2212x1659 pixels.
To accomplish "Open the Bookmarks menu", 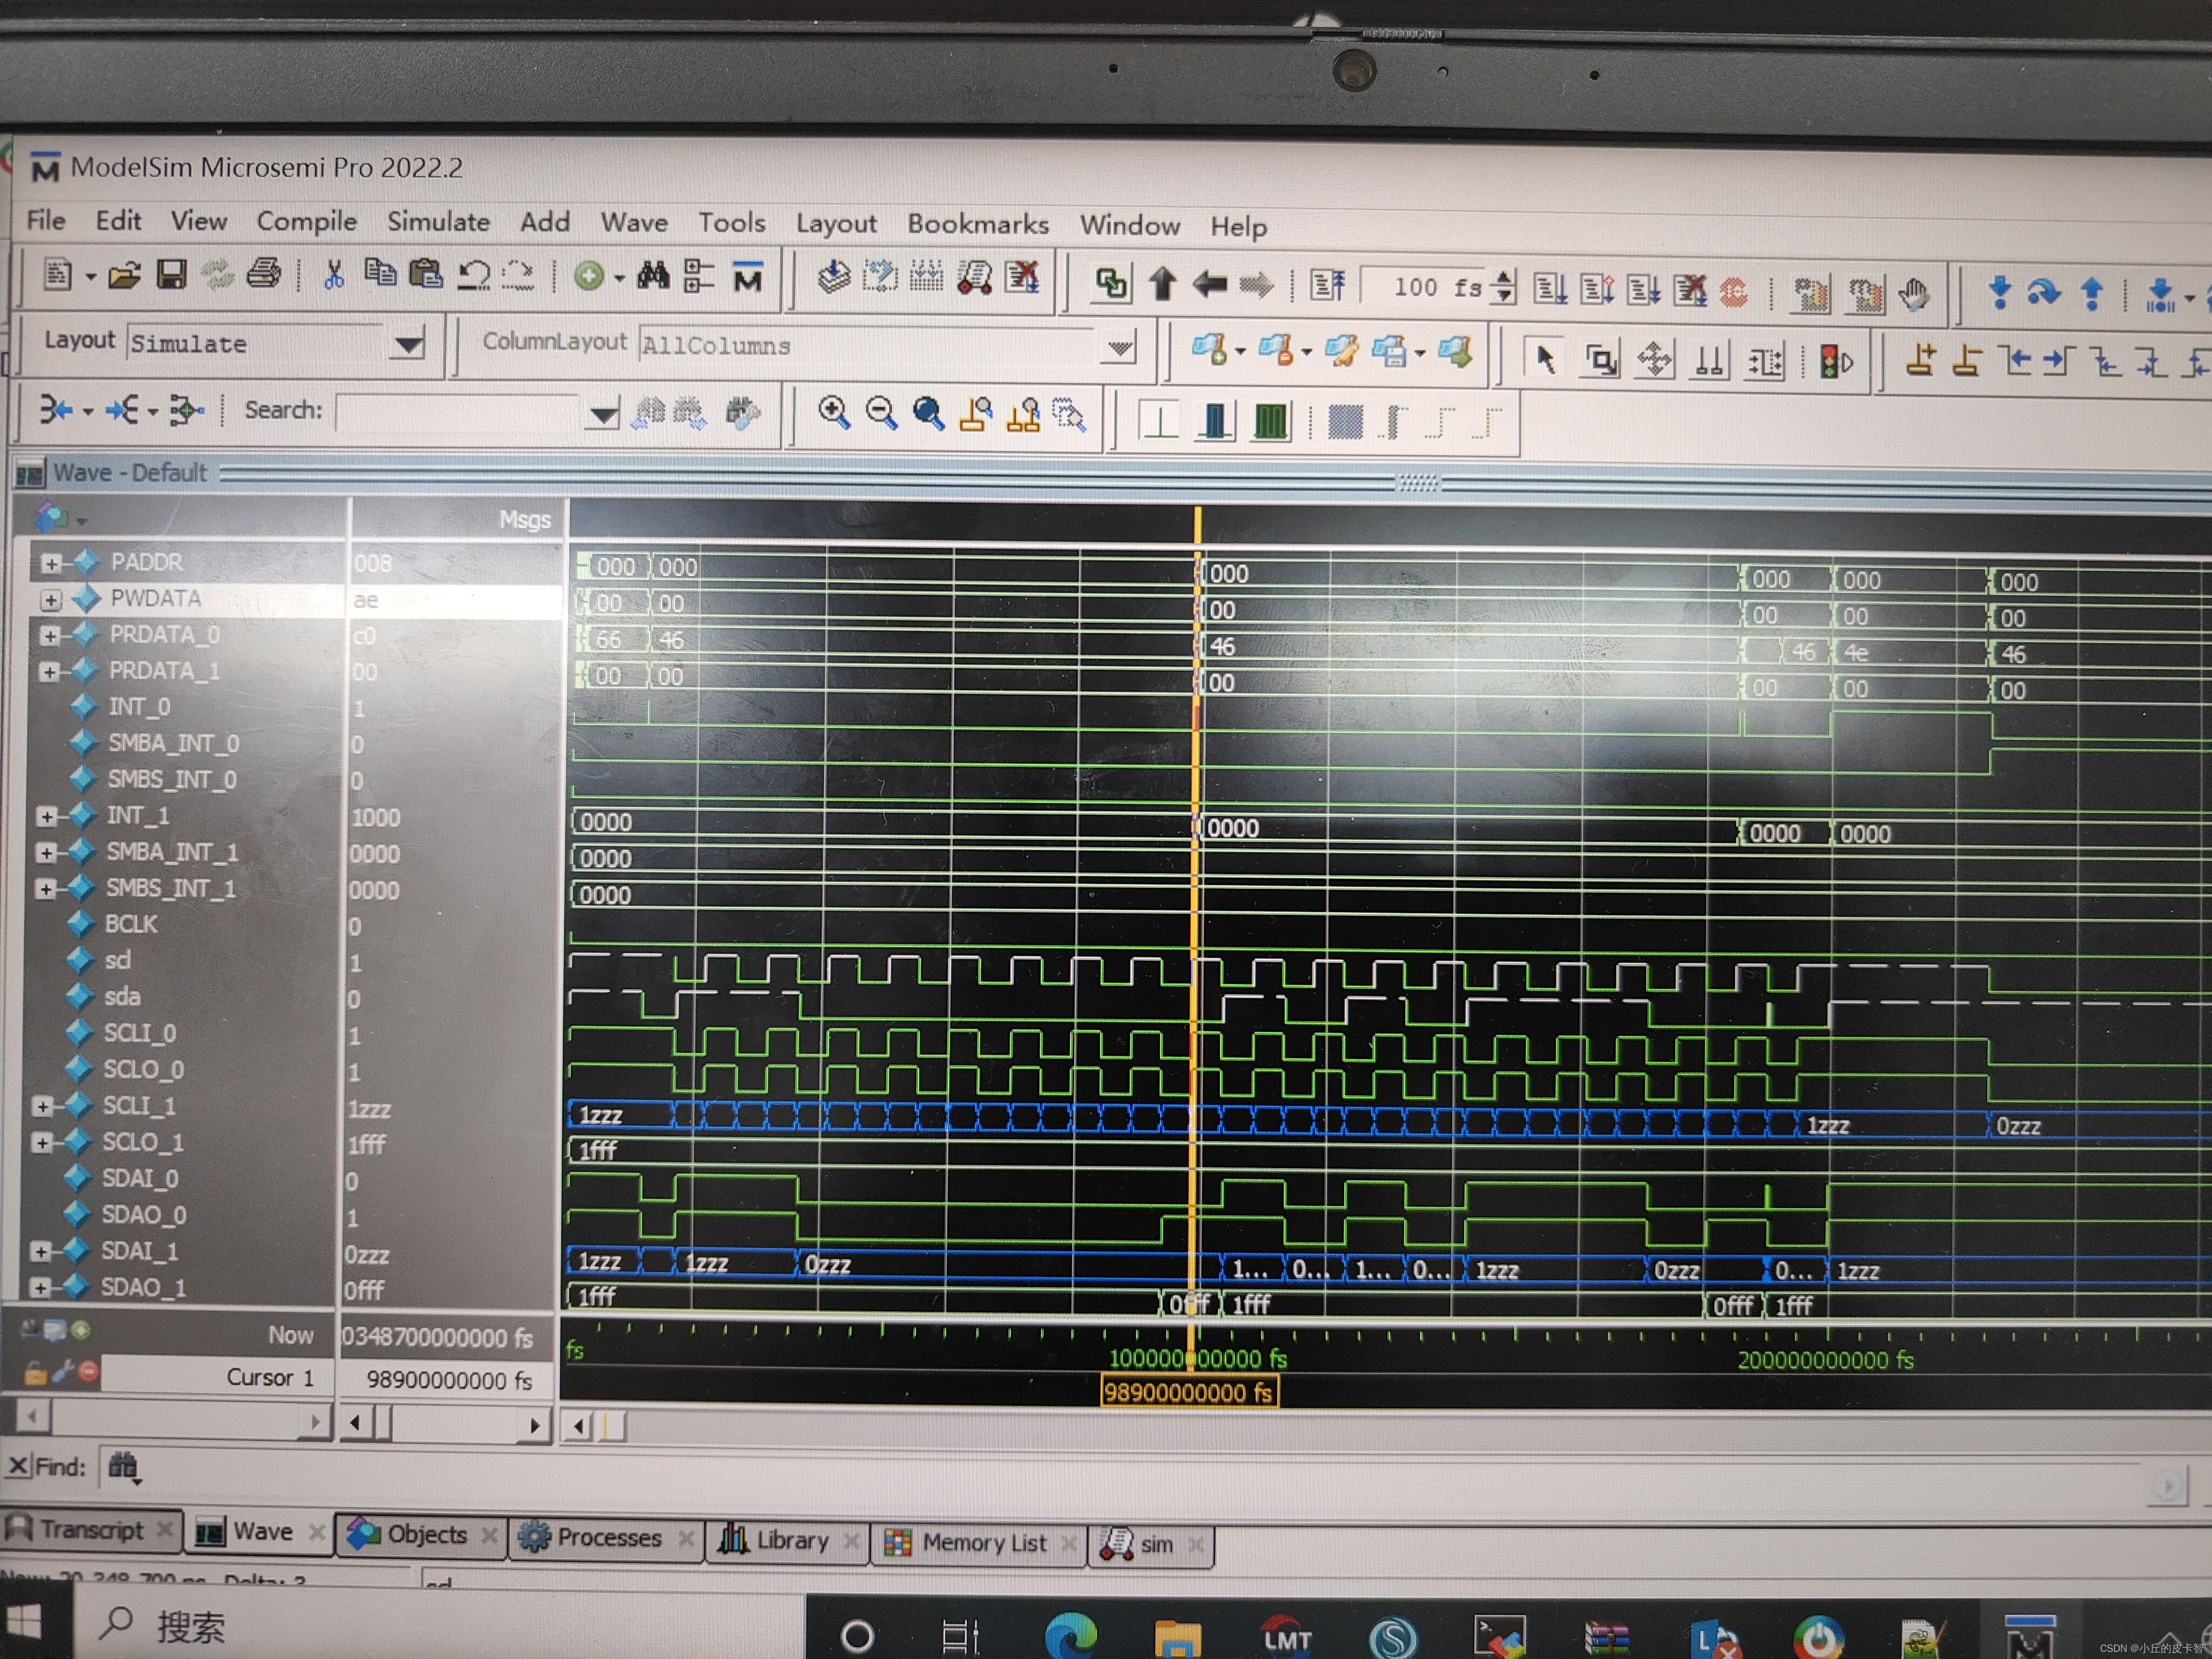I will click(978, 224).
